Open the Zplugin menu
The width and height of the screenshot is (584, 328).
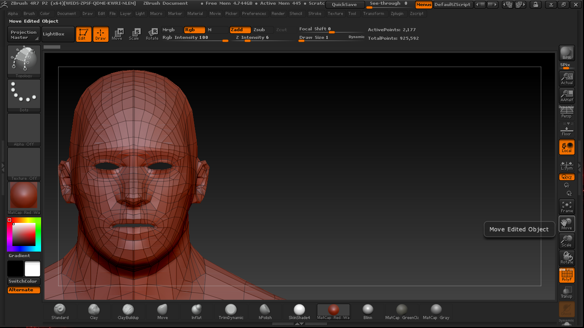point(397,14)
